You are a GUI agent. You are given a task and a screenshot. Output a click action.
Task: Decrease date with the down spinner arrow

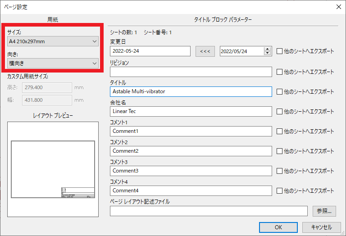click(x=267, y=54)
